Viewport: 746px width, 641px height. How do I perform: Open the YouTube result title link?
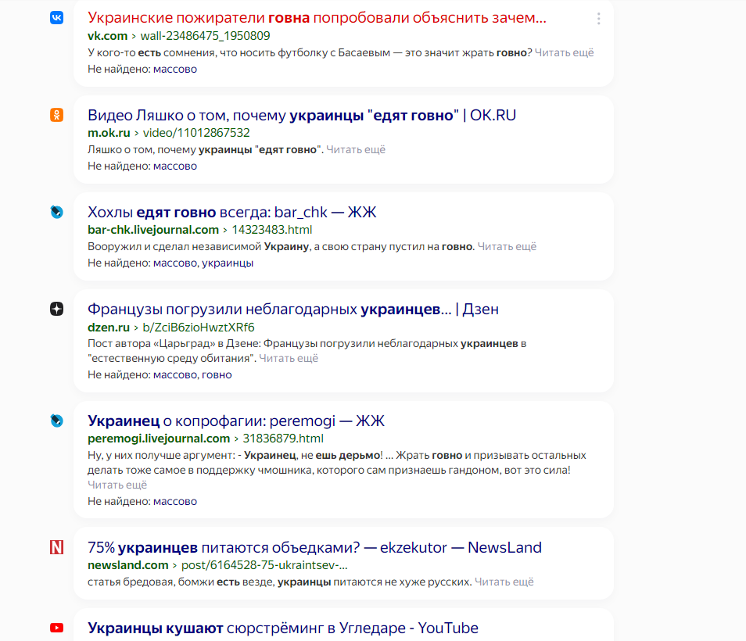click(282, 628)
